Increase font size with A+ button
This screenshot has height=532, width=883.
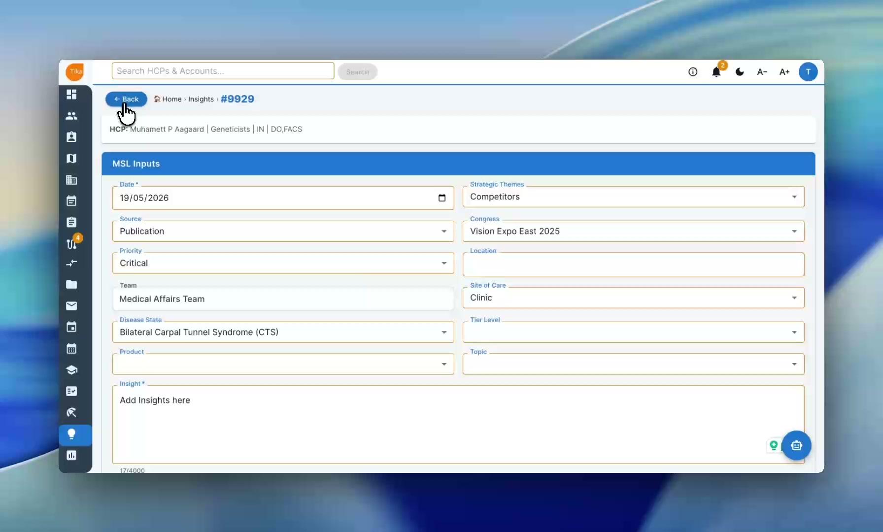(x=784, y=72)
